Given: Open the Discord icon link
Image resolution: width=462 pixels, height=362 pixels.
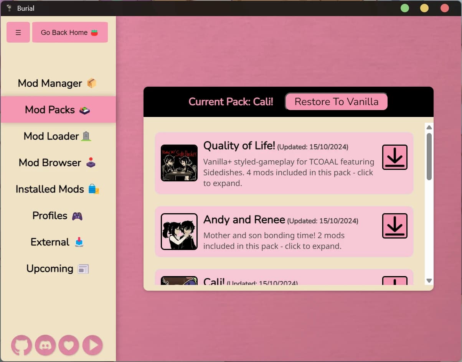Looking at the screenshot, I should 45,345.
